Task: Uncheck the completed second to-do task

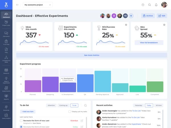Action: point(21,126)
